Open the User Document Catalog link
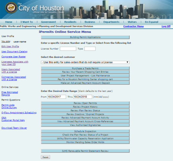The height and width of the screenshot is (161, 173). [x=14, y=52]
